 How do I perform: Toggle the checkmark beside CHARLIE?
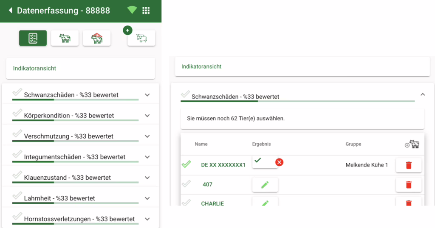click(186, 203)
